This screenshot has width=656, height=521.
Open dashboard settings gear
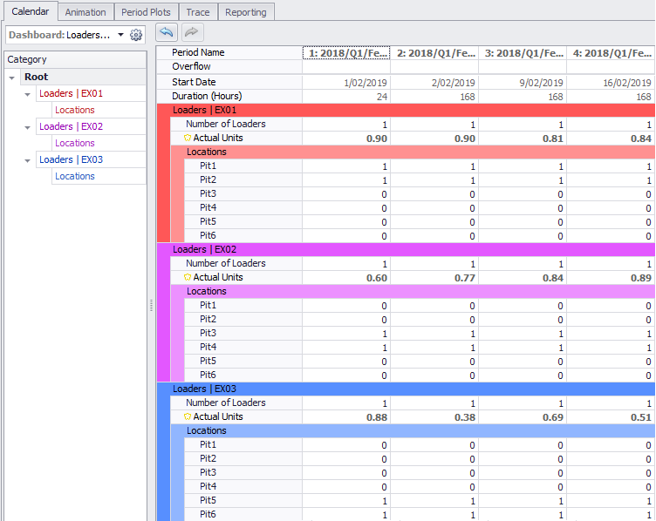[136, 35]
